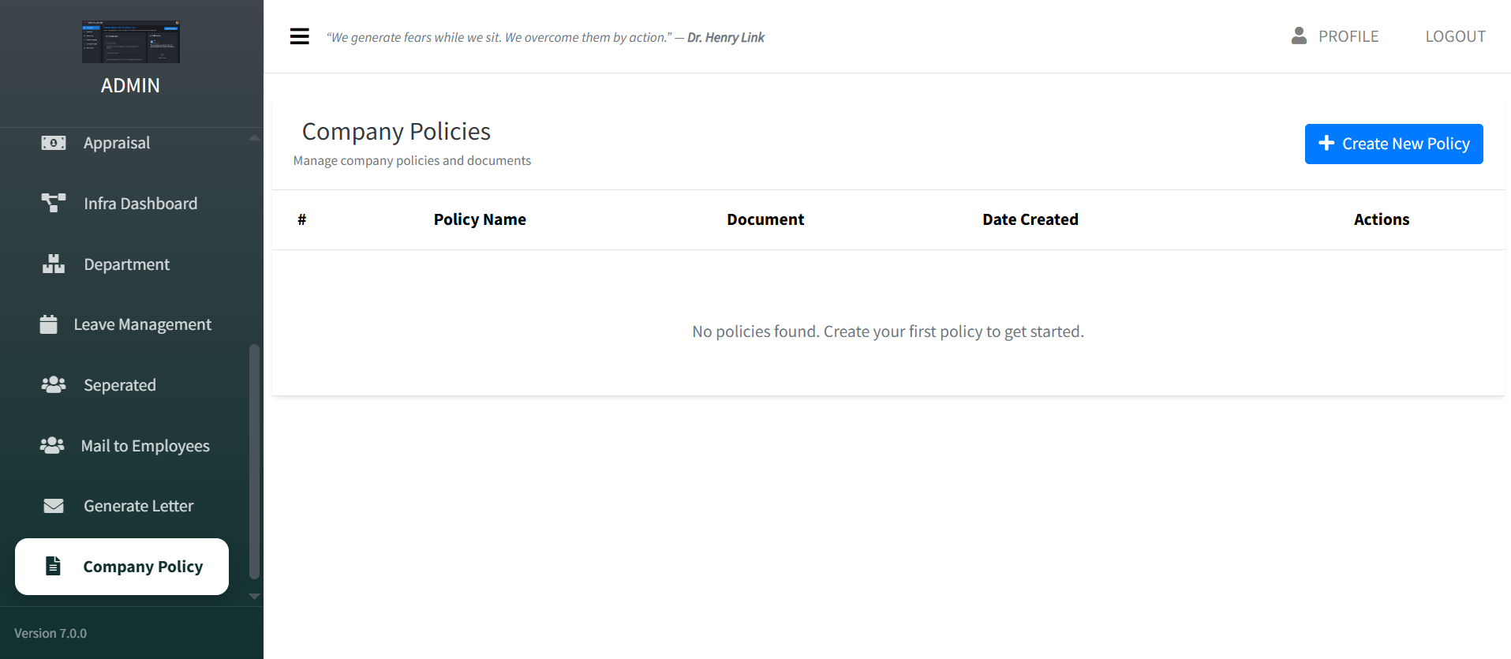Click the Mail to Employees people icon
Screen dimensions: 1511x659
52,446
